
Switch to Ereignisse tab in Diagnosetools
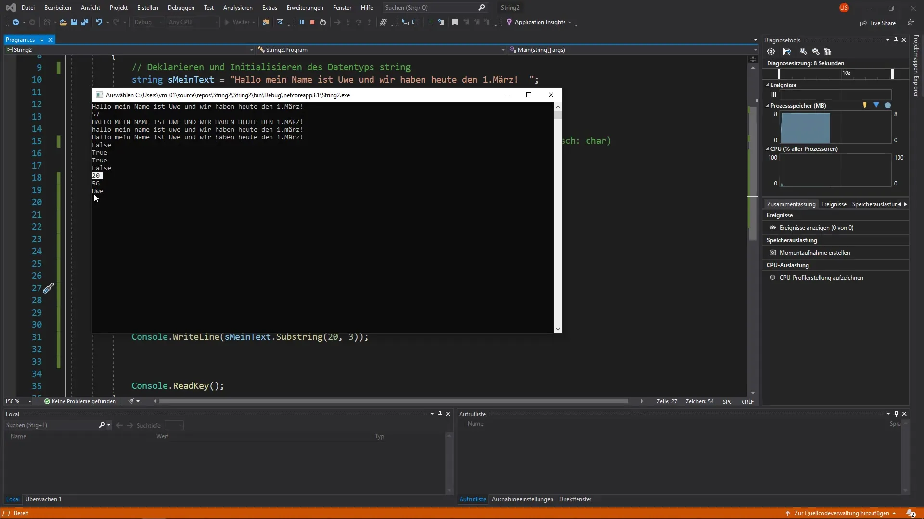[834, 204]
